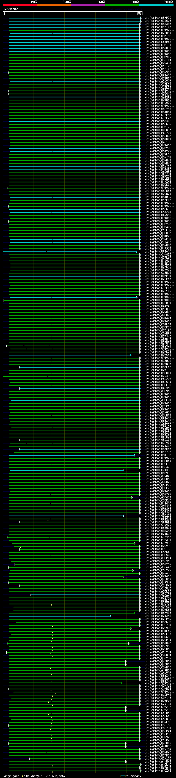
Task: Click the UniRef100_Q59GX9 label
Action: click(158, 94)
